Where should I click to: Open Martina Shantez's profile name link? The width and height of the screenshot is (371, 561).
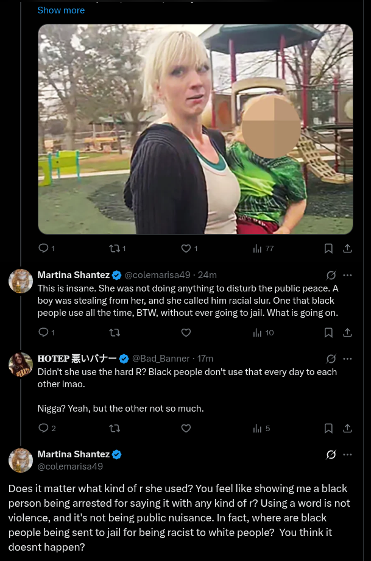(x=73, y=275)
